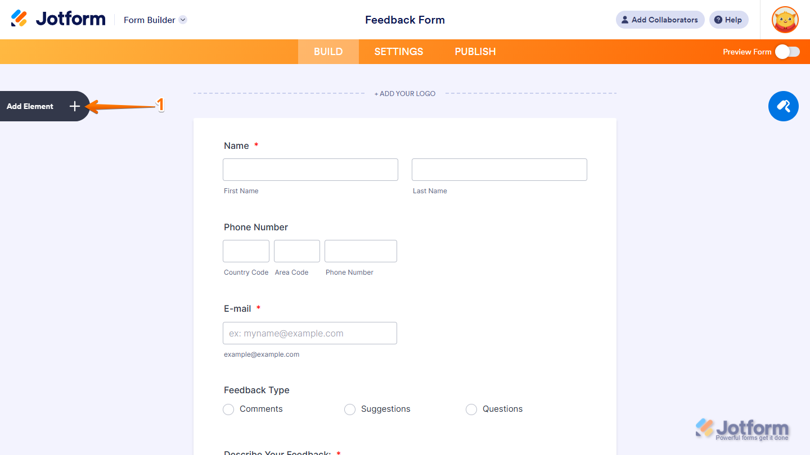Open the PUBLISH tab

click(475, 52)
